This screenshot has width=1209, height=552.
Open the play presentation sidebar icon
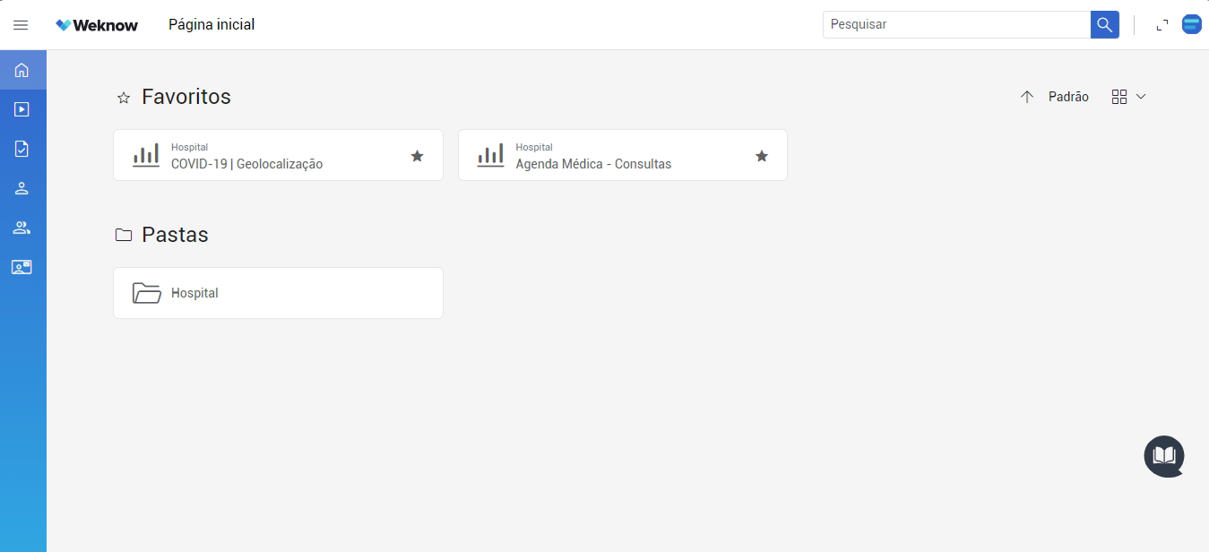[22, 109]
